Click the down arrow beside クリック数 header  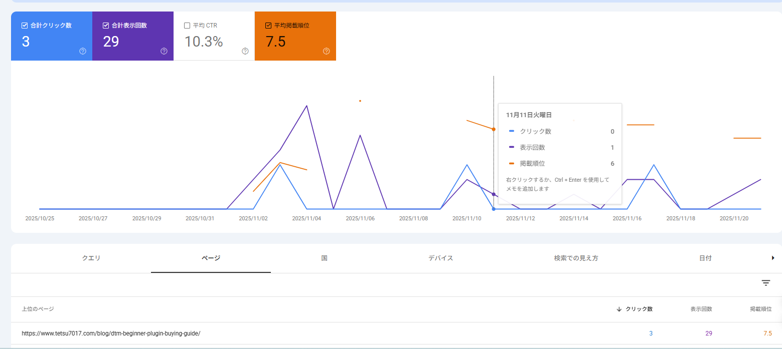pyautogui.click(x=619, y=309)
